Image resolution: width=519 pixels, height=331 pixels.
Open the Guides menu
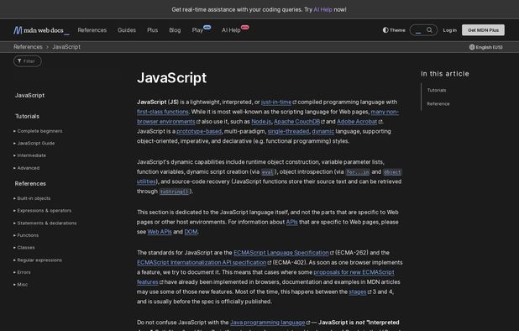[x=127, y=30]
